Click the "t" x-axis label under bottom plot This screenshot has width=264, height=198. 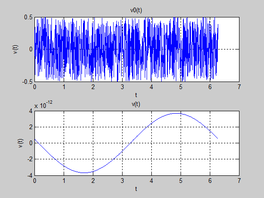click(136, 189)
